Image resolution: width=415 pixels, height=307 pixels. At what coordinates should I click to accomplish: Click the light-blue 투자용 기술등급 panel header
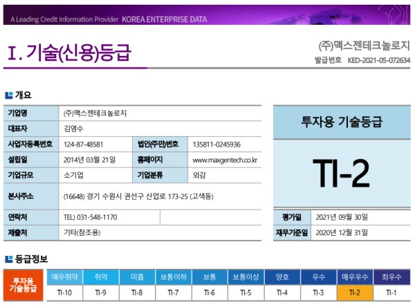point(342,122)
